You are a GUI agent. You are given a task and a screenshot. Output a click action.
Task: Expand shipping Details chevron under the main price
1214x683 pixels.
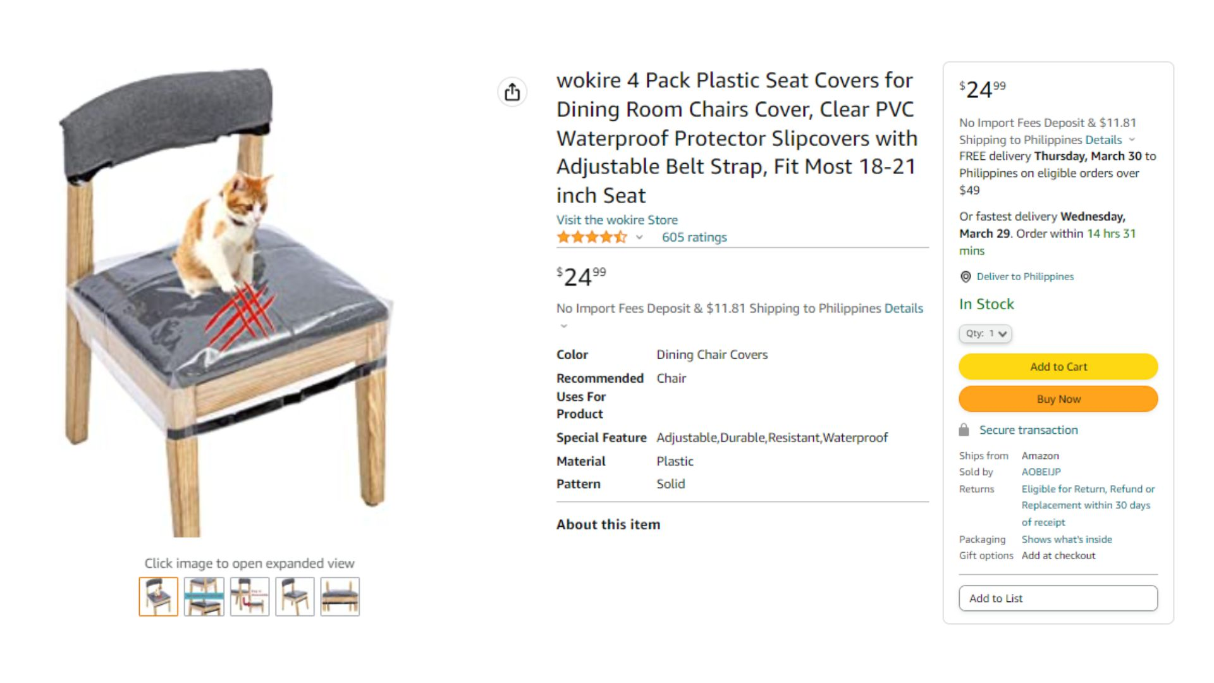coord(564,326)
